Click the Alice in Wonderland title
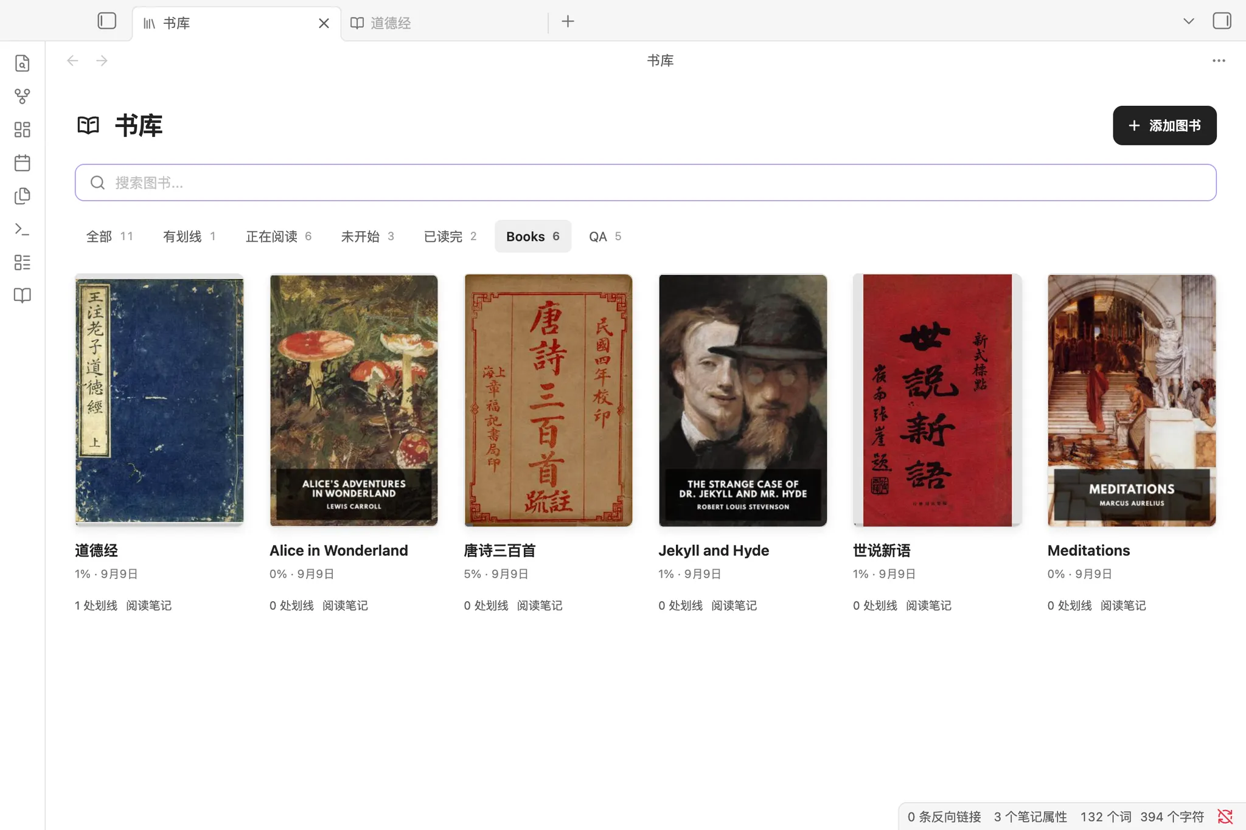 [339, 550]
